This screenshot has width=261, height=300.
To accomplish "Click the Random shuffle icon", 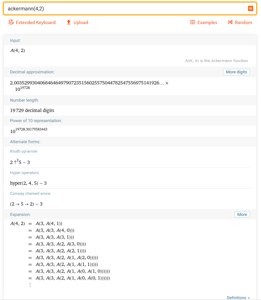I will [x=230, y=22].
